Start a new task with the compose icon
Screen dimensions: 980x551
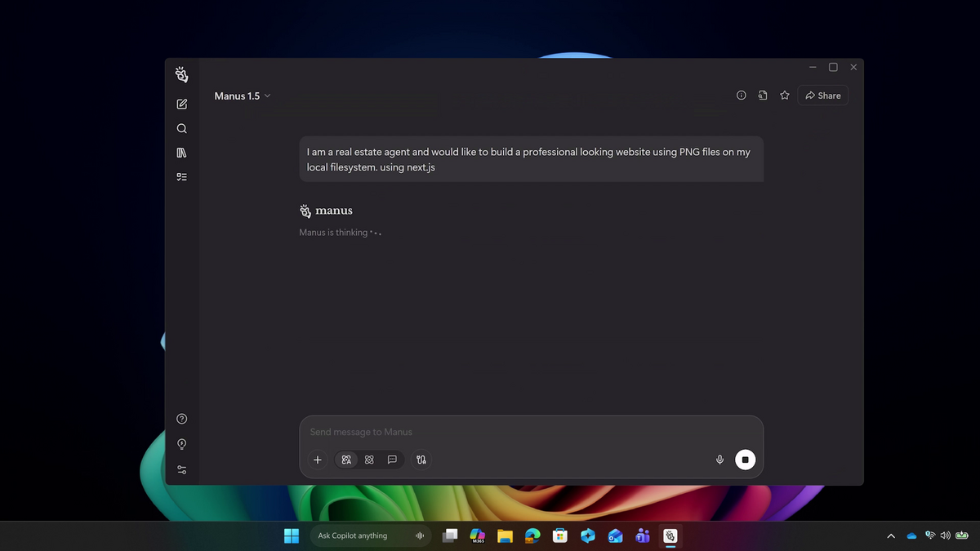181,104
